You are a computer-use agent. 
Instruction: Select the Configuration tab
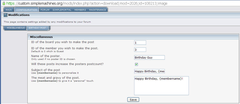pos(27,10)
